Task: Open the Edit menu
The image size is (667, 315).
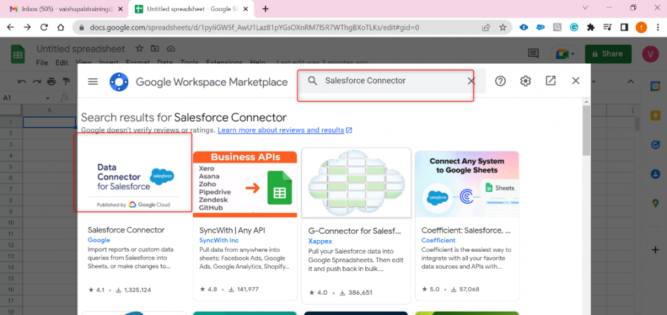Action: [62, 62]
